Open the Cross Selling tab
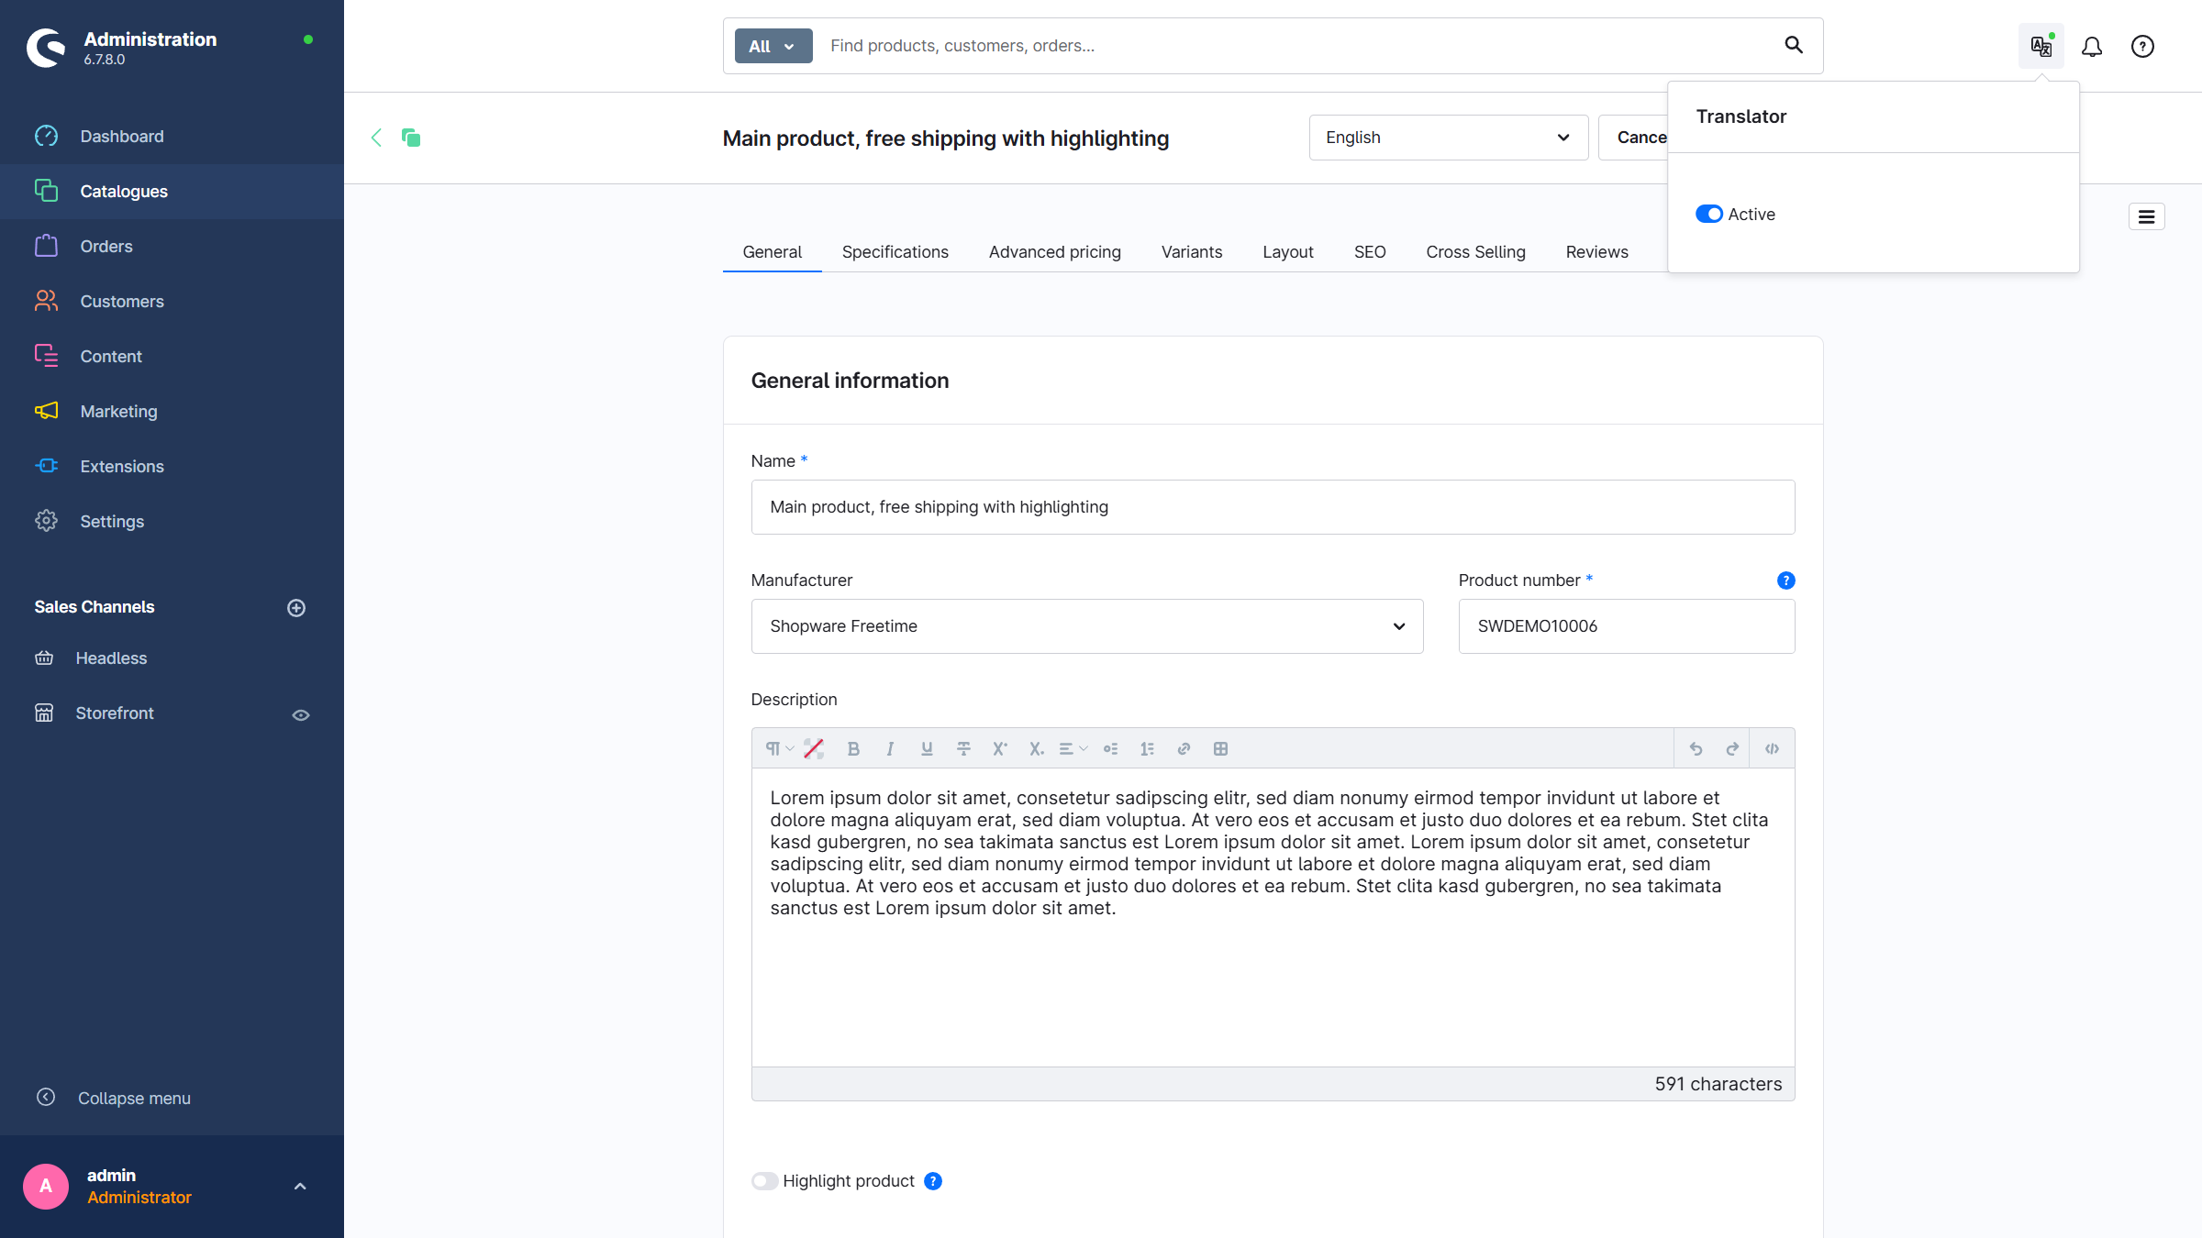 [1475, 252]
